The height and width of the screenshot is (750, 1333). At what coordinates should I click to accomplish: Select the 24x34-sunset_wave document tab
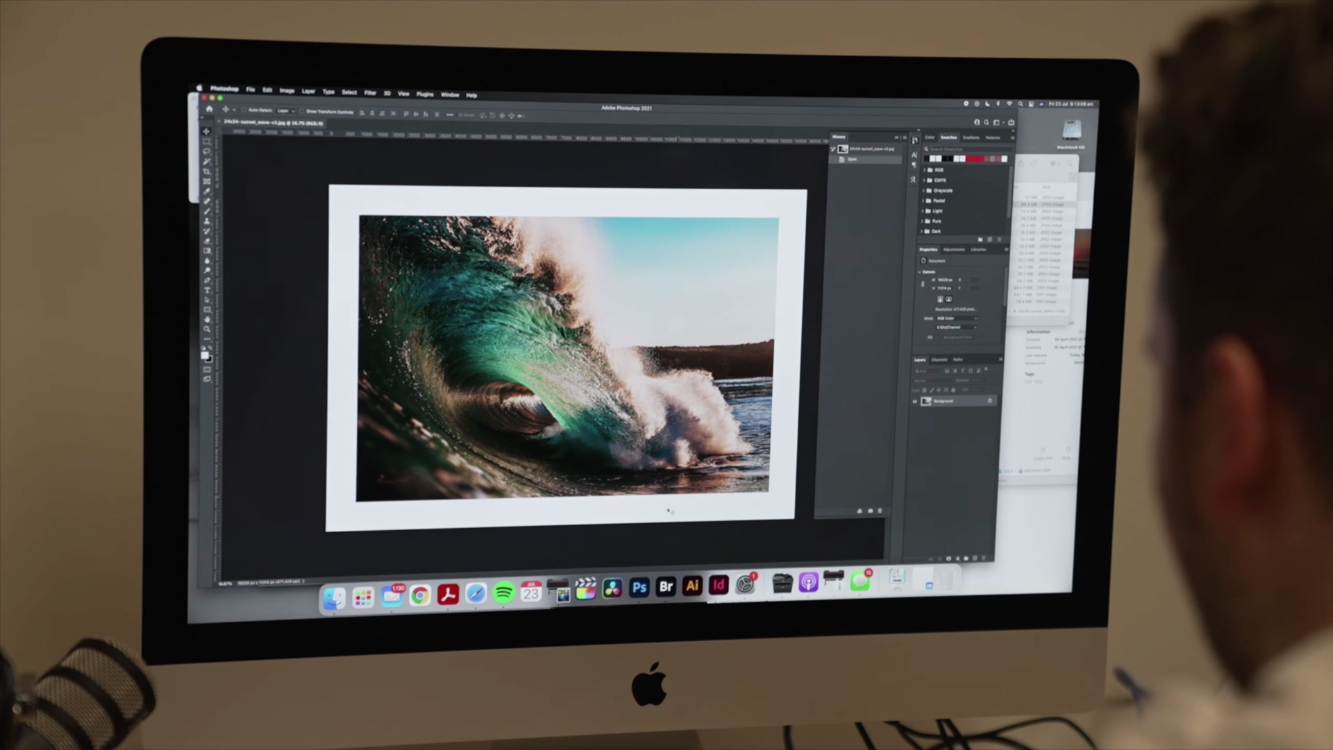[x=273, y=123]
